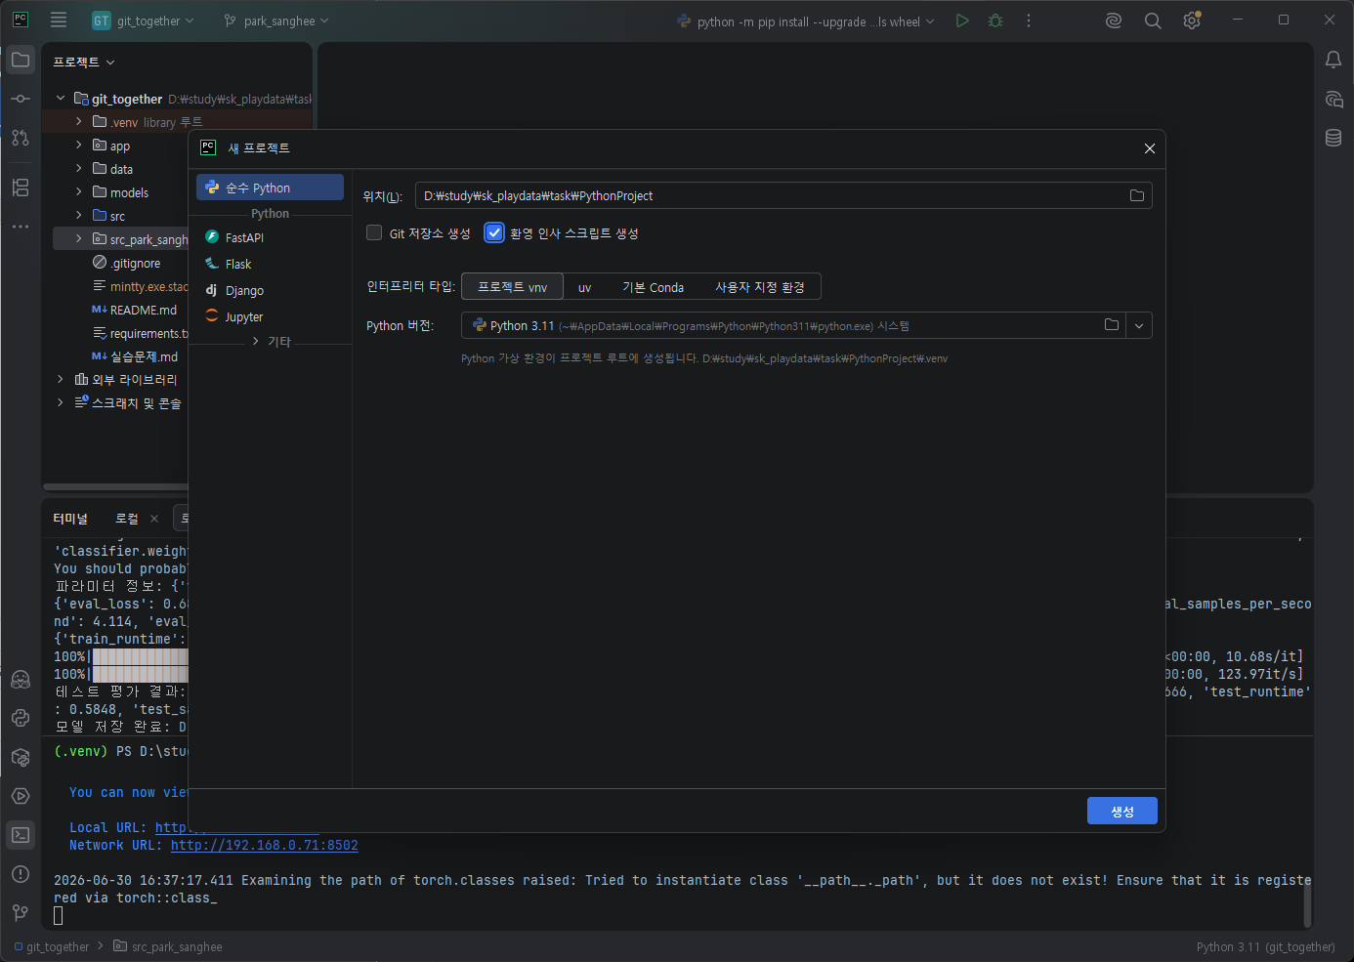
Task: Open the Database tool window
Action: tap(1333, 138)
